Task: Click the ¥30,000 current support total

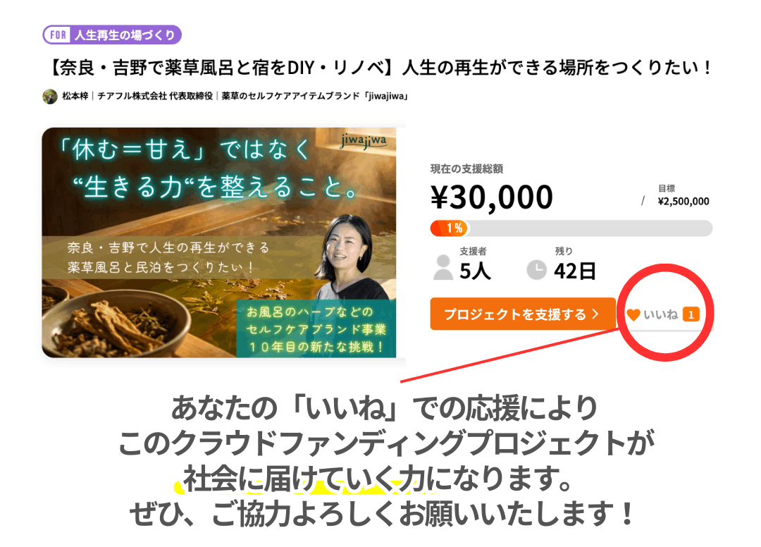Action: (x=492, y=197)
